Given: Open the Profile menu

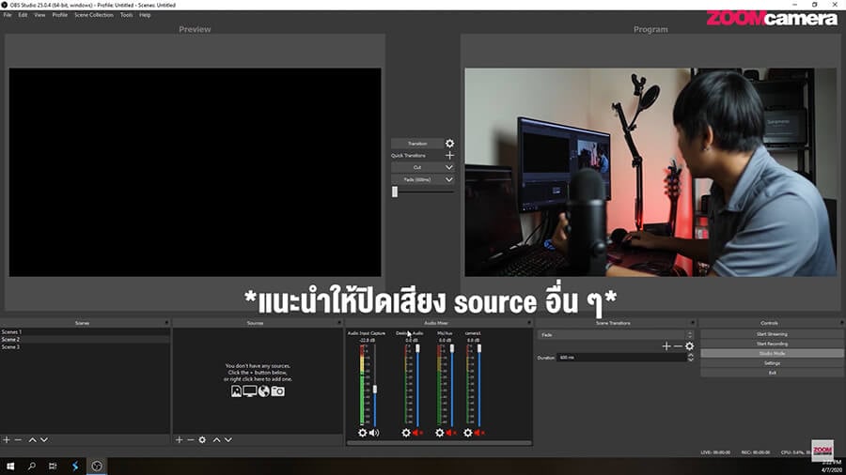Looking at the screenshot, I should (60, 15).
